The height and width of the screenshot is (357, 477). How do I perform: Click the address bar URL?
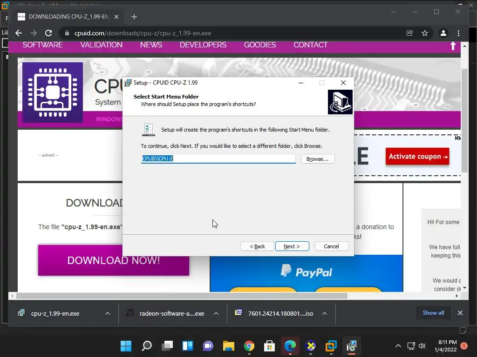pos(143,33)
